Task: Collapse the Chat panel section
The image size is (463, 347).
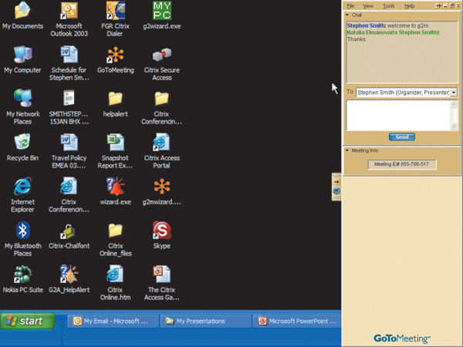Action: [x=347, y=15]
